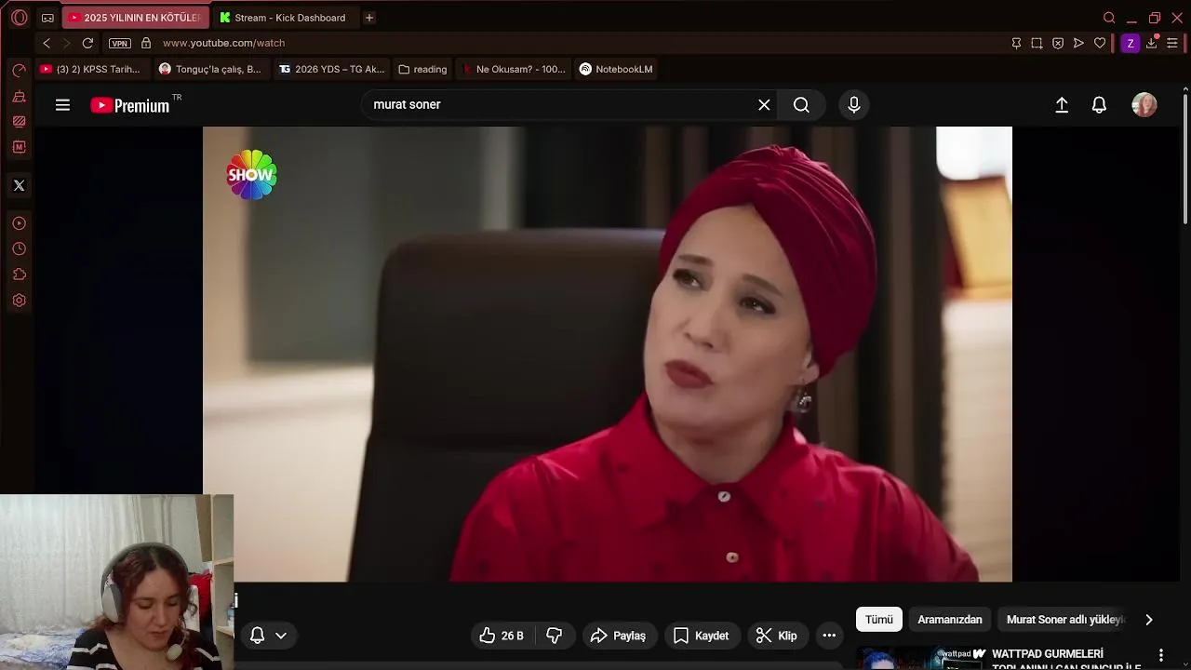This screenshot has width=1191, height=670.
Task: Open the player icon in sidebar
Action: tap(19, 223)
